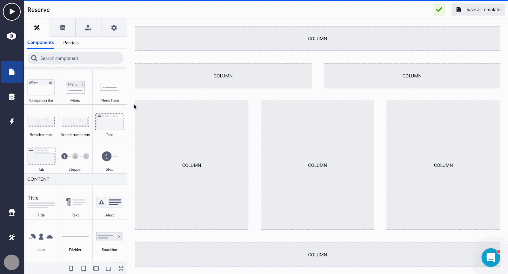This screenshot has width=508, height=274.
Task: Switch to tablet portrait preview size
Action: pos(84,269)
